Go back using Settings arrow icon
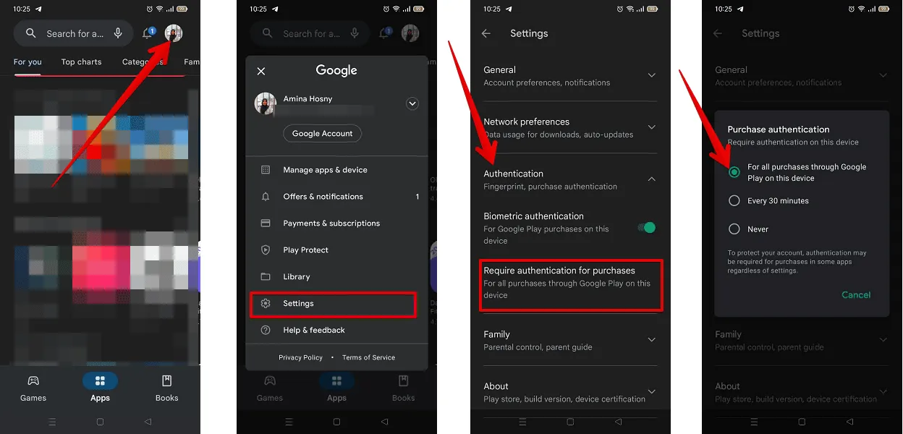This screenshot has height=434, width=903. point(486,33)
